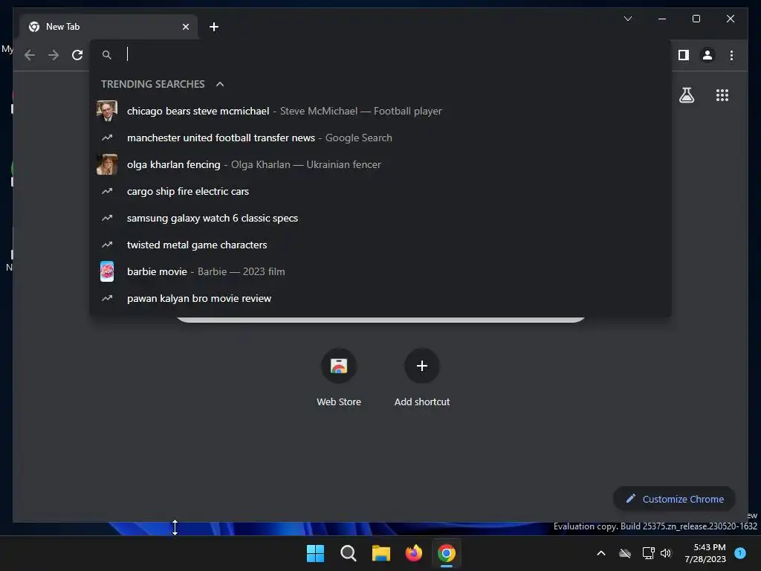Click the browser back arrow

(30, 55)
